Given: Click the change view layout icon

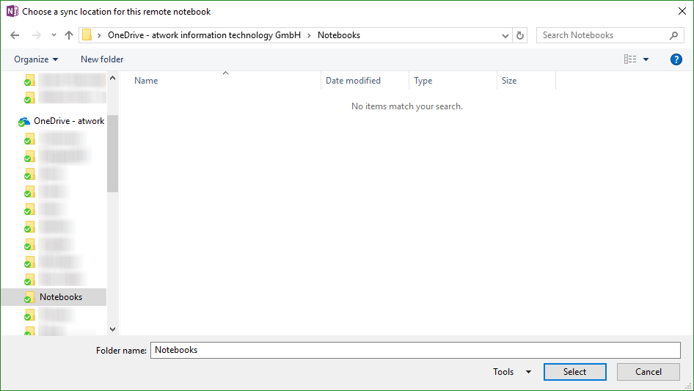Looking at the screenshot, I should point(630,59).
